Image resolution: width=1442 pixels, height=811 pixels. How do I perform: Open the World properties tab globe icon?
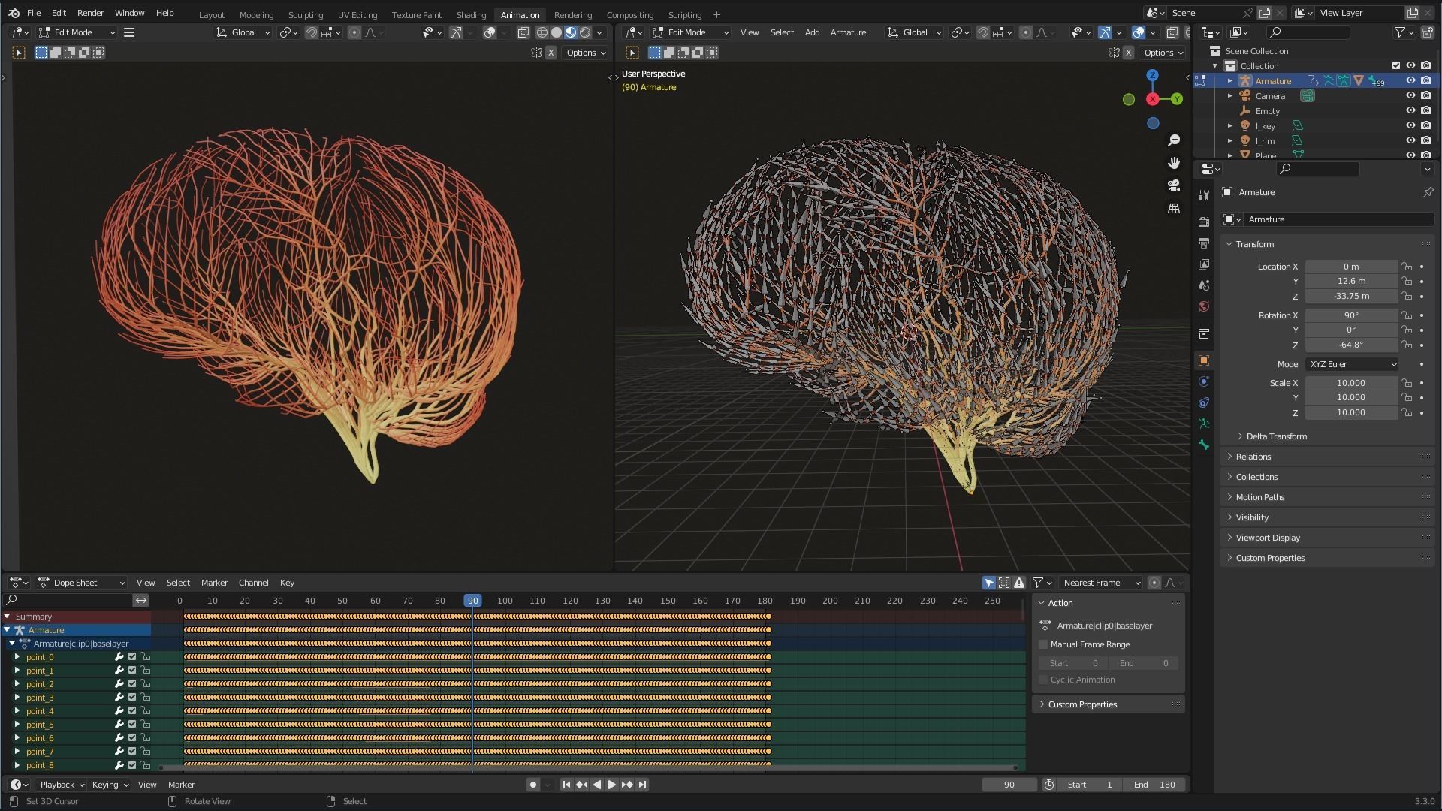(1204, 306)
